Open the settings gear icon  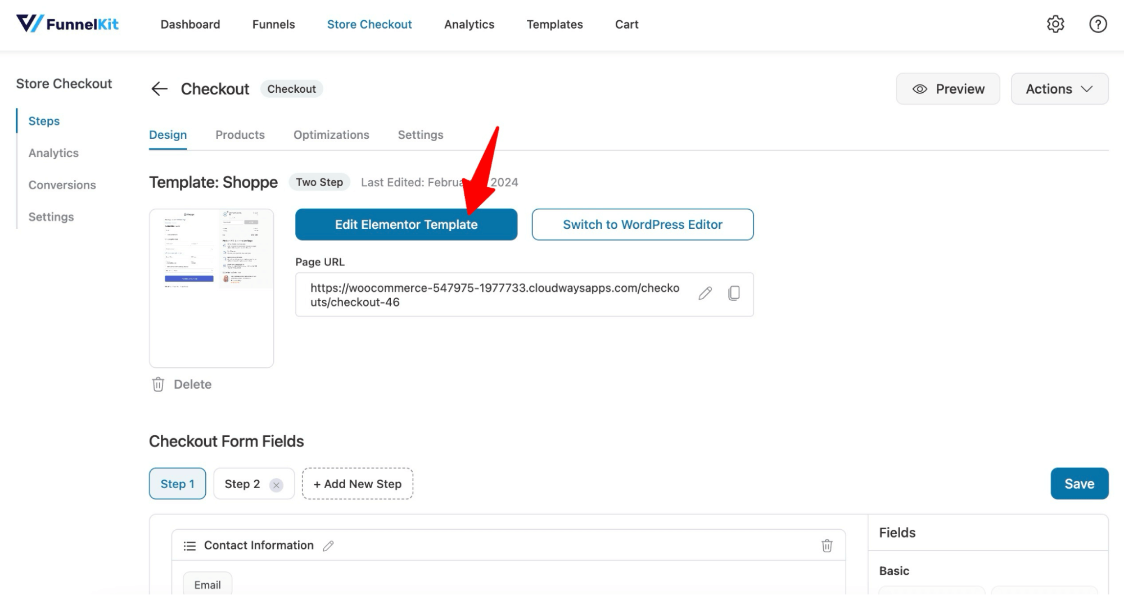[x=1056, y=24]
